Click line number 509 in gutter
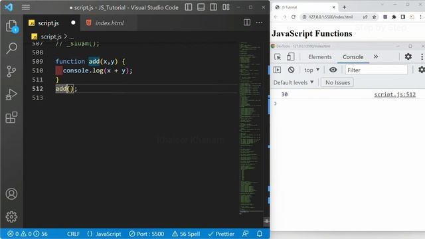The image size is (425, 239). 37,62
